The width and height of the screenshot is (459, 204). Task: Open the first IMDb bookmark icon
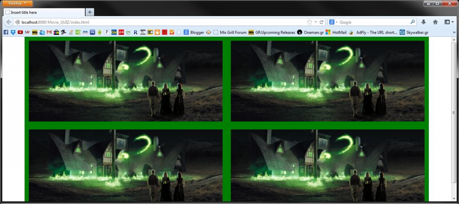click(x=35, y=33)
